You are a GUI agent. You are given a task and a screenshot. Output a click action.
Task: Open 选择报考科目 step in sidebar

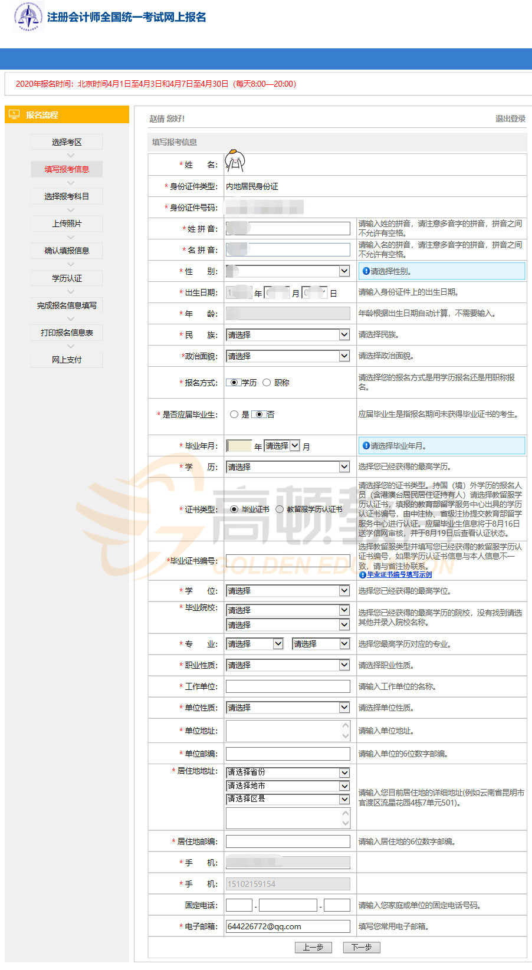pyautogui.click(x=67, y=196)
